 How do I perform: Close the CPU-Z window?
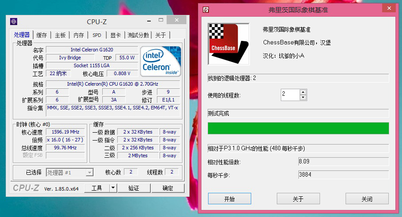[177, 20]
